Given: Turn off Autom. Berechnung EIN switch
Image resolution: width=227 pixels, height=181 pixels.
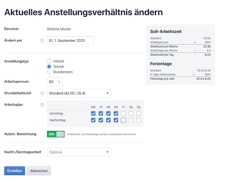Looking at the screenshot, I should (56, 134).
